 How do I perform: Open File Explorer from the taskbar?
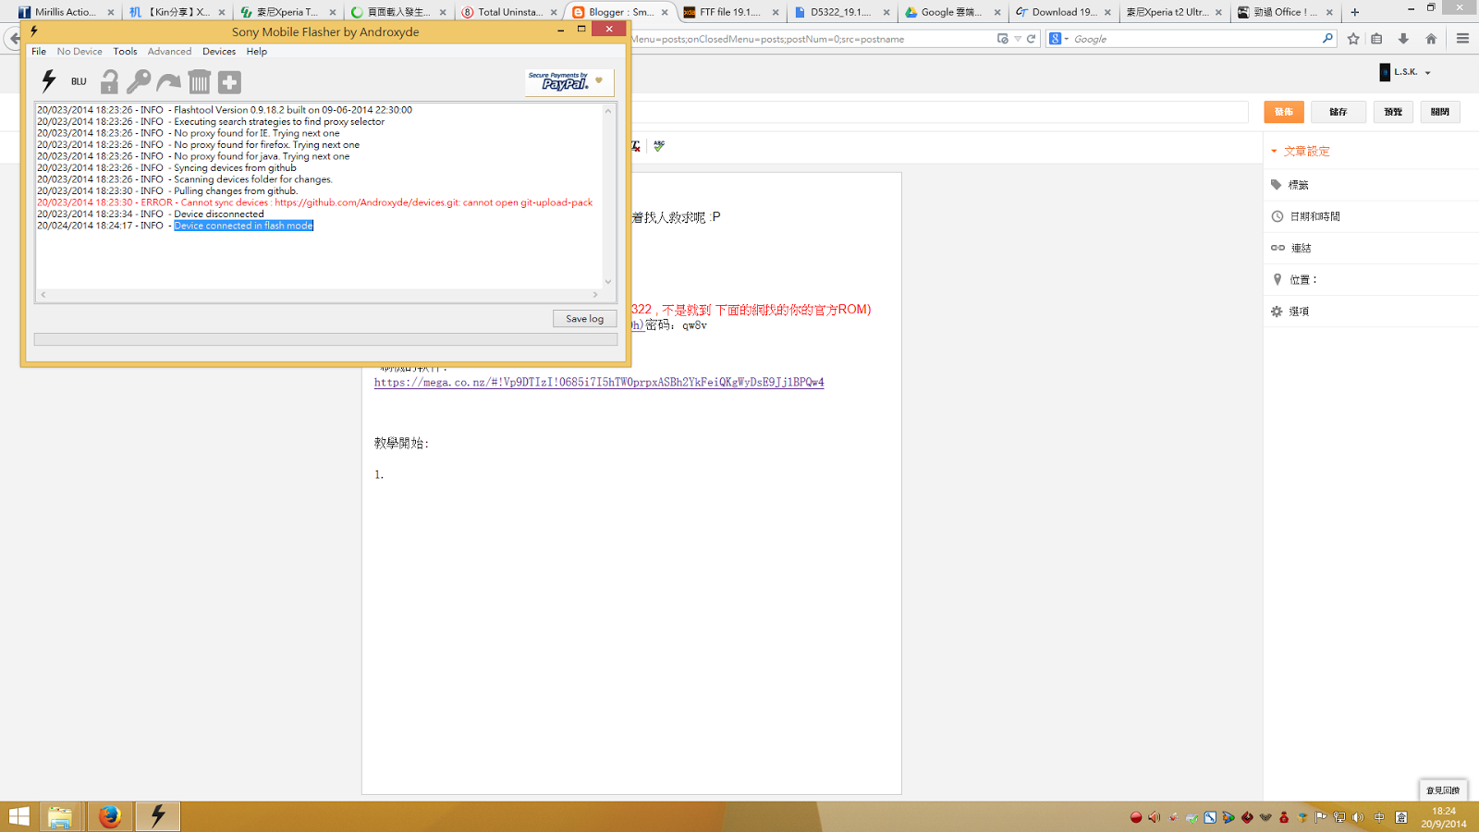(60, 816)
